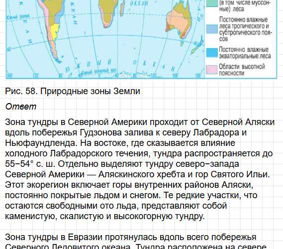Screen dimensions: 283x249
Task: Click the figure caption 'Рис. 58. Природные зоны Земли'
Action: pos(73,91)
